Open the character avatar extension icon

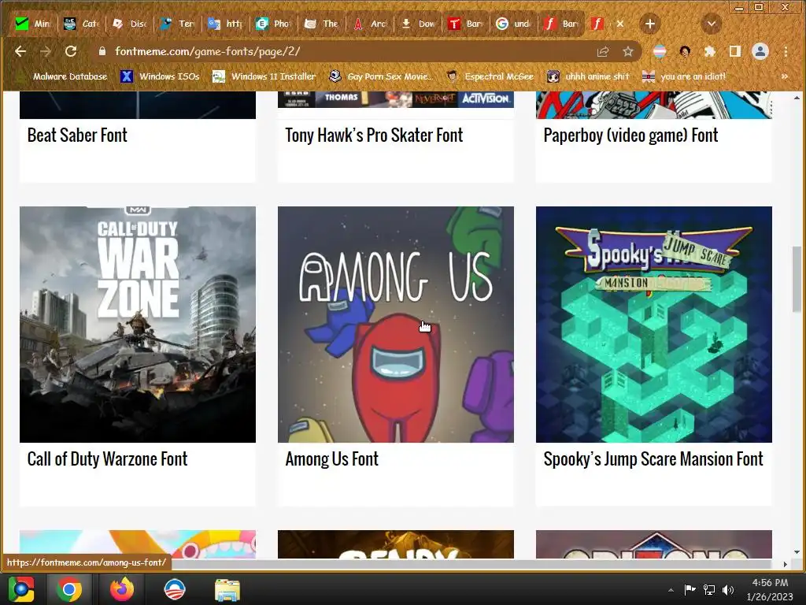(x=685, y=51)
